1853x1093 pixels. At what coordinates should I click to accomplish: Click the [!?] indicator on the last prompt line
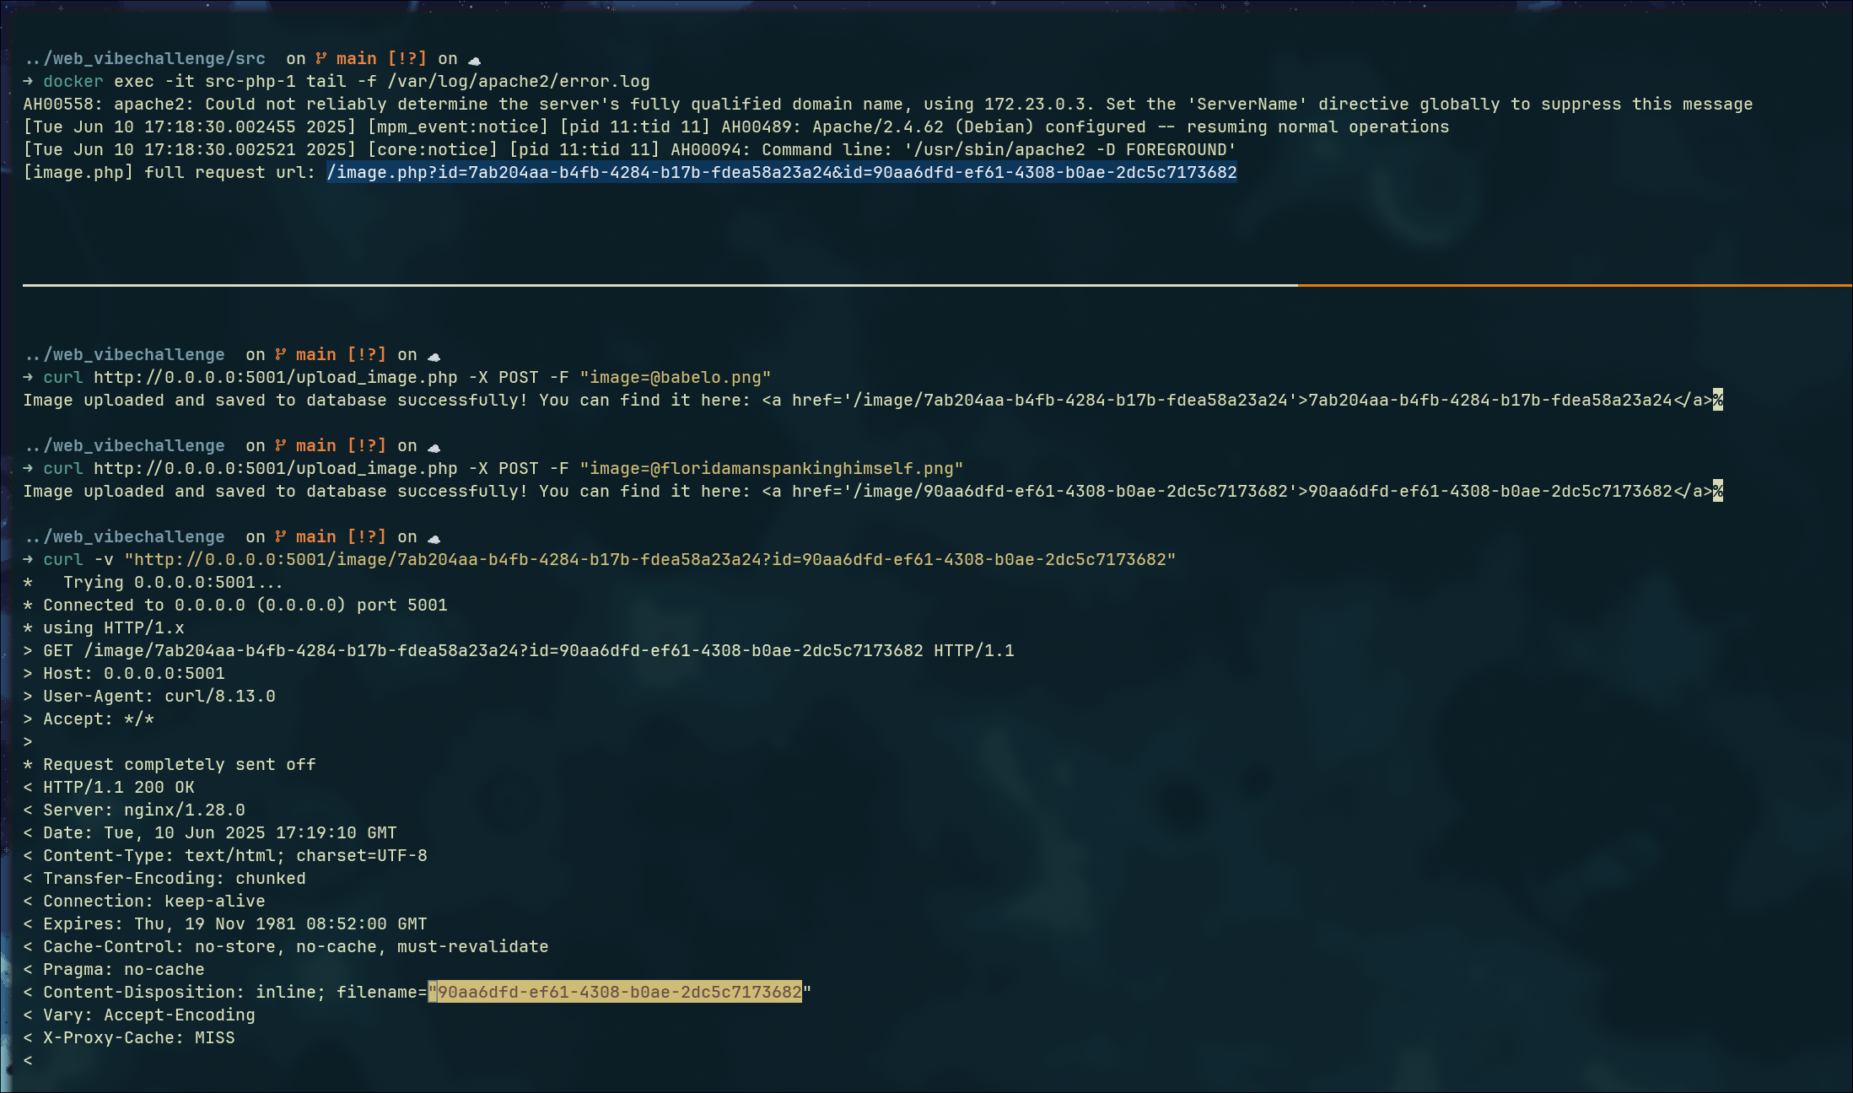[x=366, y=536]
